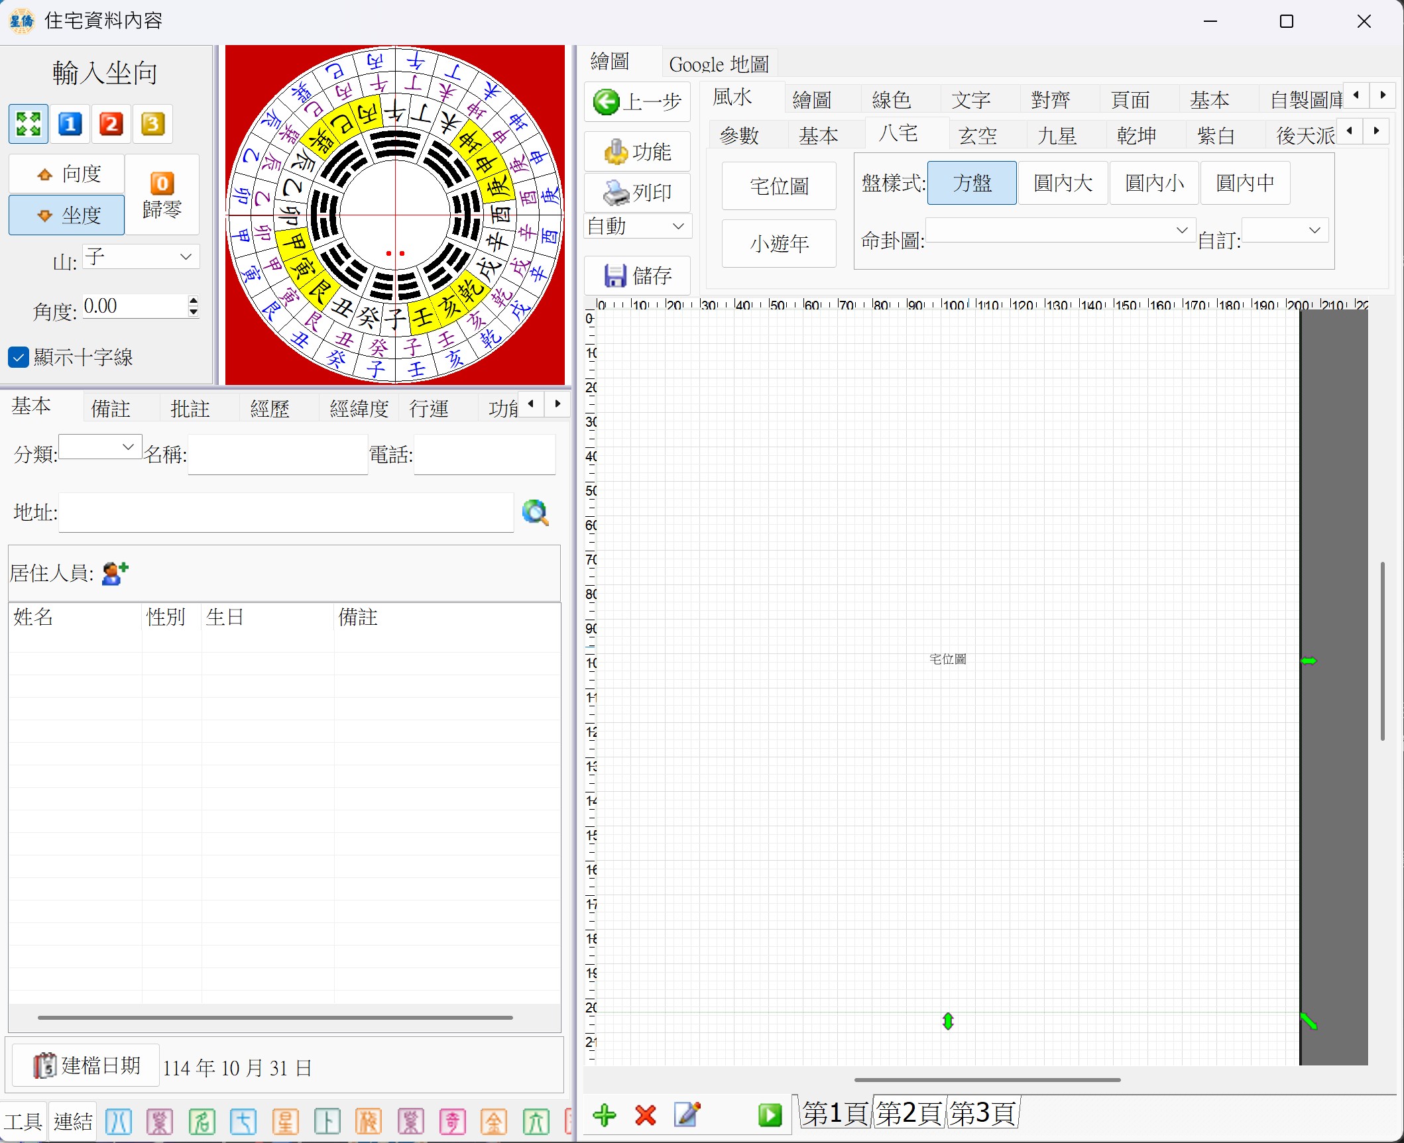Click the 宅位圖 button
The width and height of the screenshot is (1404, 1143).
779,186
